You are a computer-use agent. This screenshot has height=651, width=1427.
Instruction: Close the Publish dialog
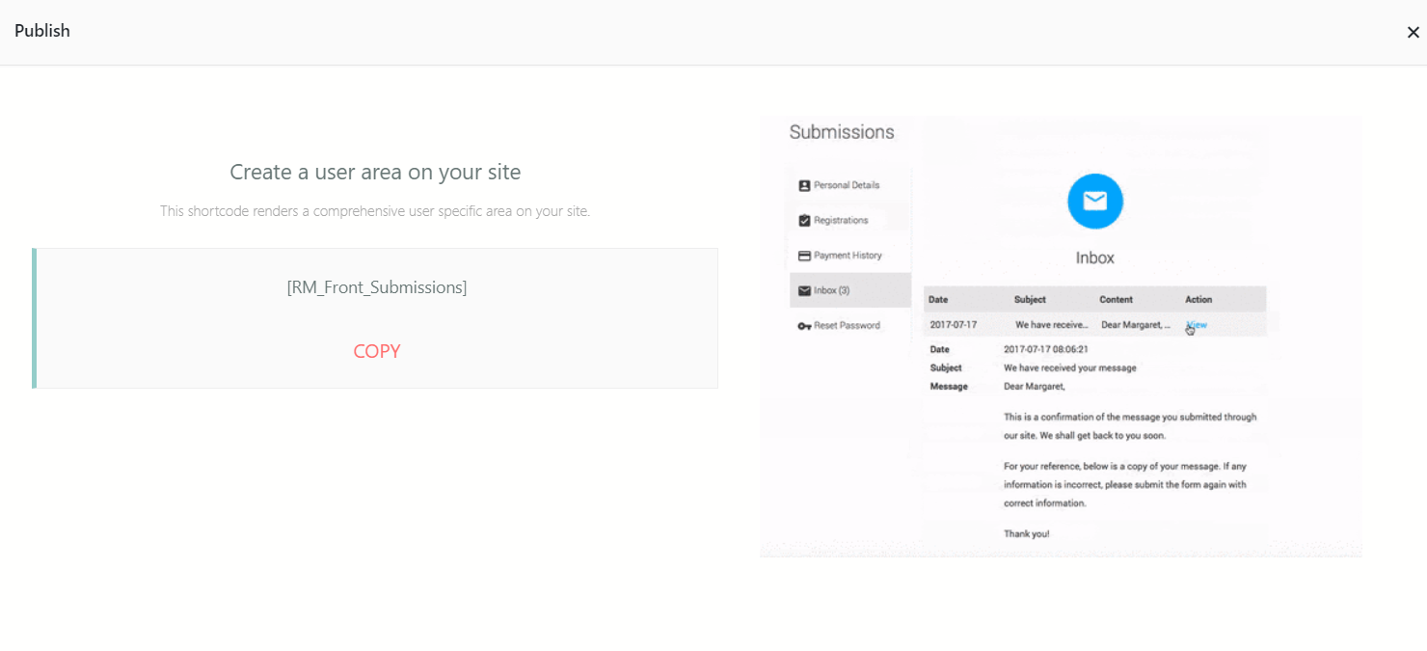click(x=1412, y=31)
